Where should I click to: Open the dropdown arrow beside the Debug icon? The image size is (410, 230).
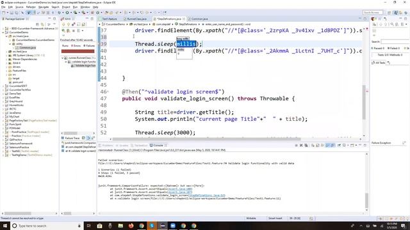point(63,13)
